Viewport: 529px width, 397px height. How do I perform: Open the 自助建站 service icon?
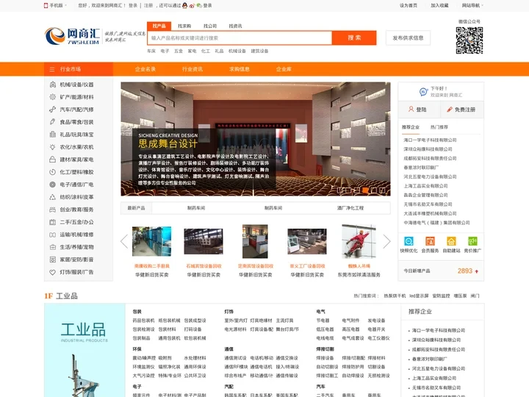451,241
